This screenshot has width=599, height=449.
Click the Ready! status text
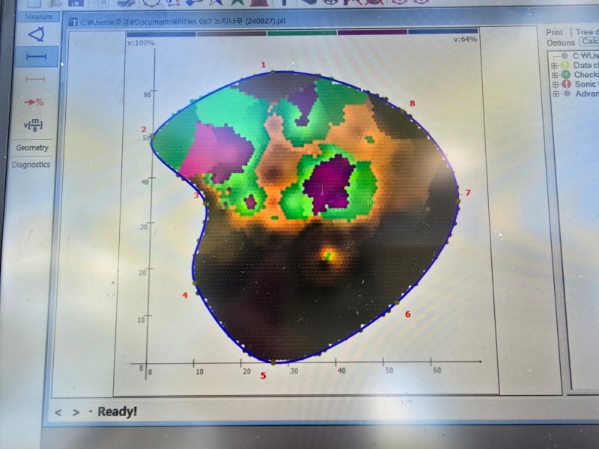pos(117,412)
